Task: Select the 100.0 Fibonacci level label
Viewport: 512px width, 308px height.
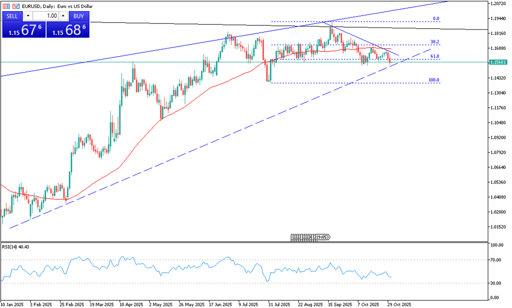Action: (x=434, y=80)
